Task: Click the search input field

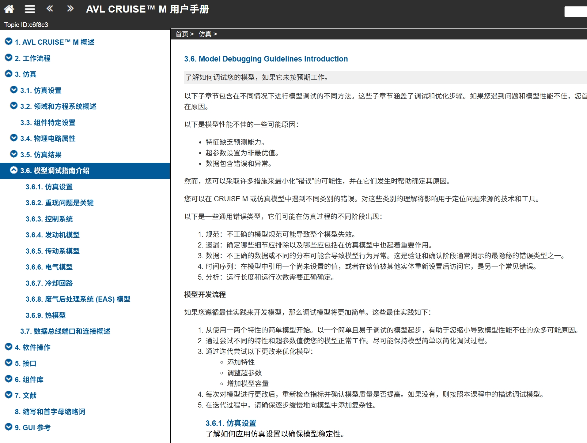Action: 576,12
